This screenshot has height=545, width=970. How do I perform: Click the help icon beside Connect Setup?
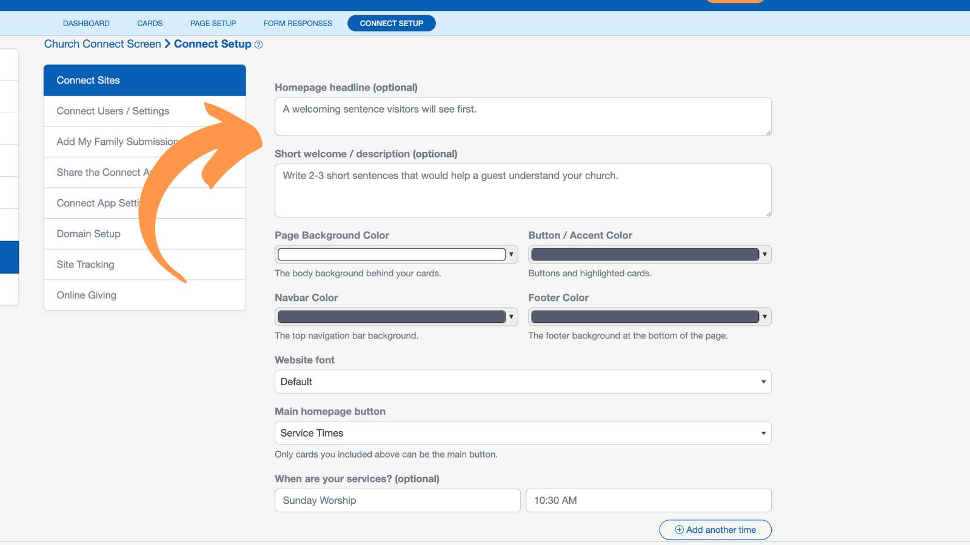(258, 45)
